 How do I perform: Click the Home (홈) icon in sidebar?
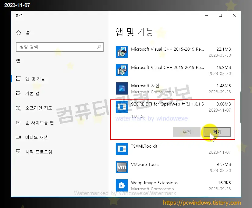pos(19,33)
